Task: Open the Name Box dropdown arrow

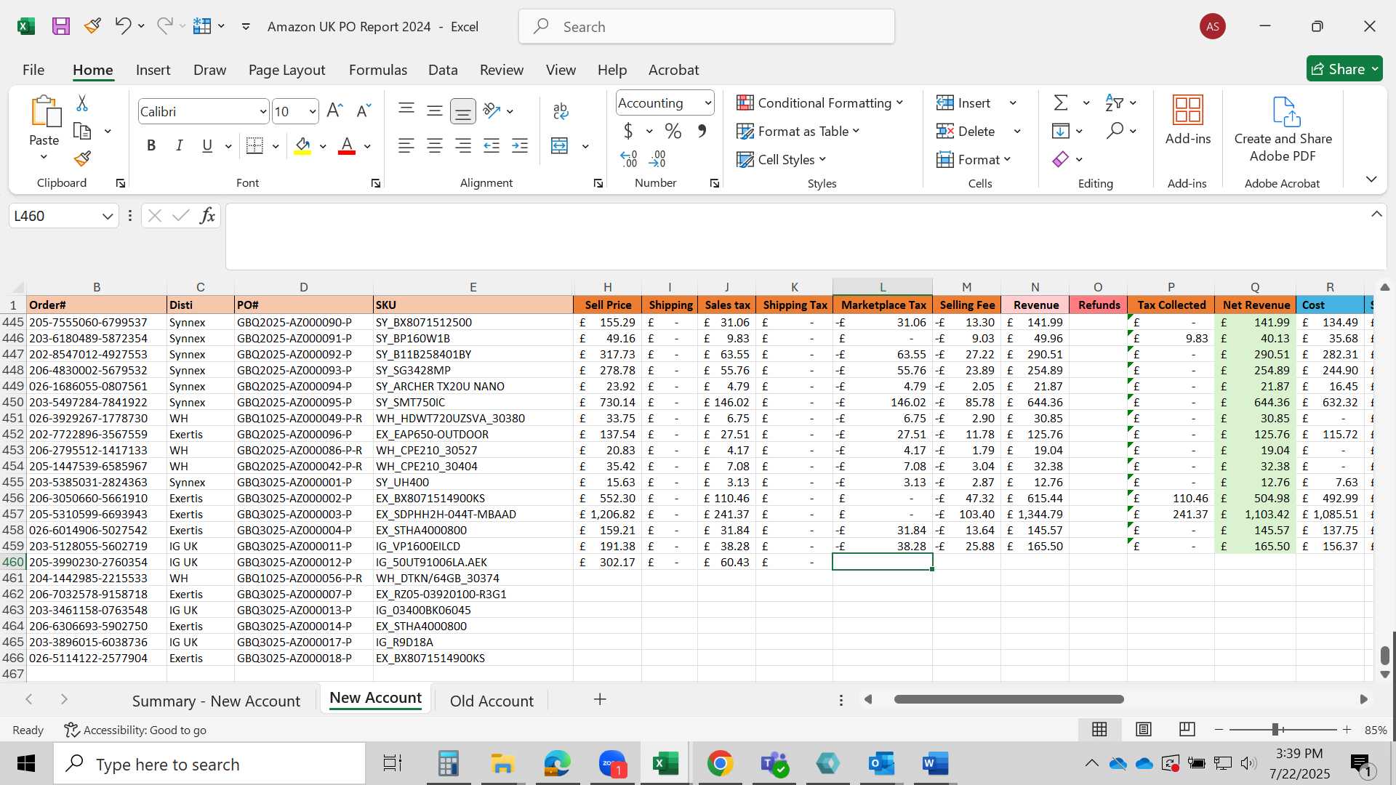Action: (x=108, y=216)
